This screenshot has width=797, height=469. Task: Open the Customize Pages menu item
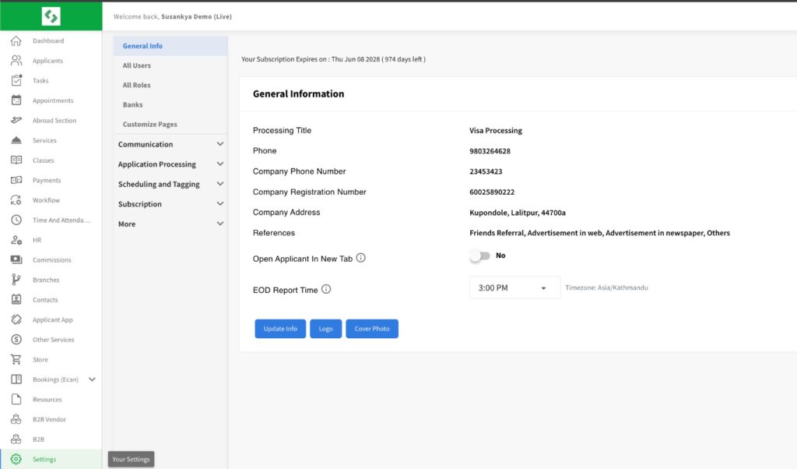point(150,125)
